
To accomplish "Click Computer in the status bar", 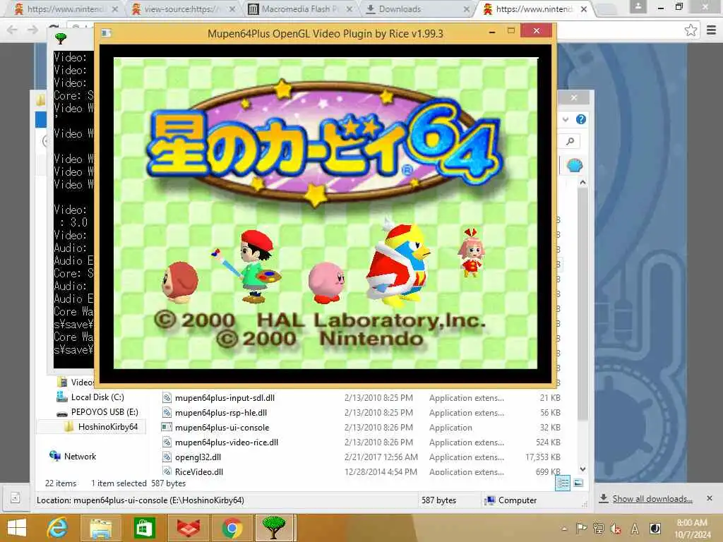I will [x=517, y=500].
